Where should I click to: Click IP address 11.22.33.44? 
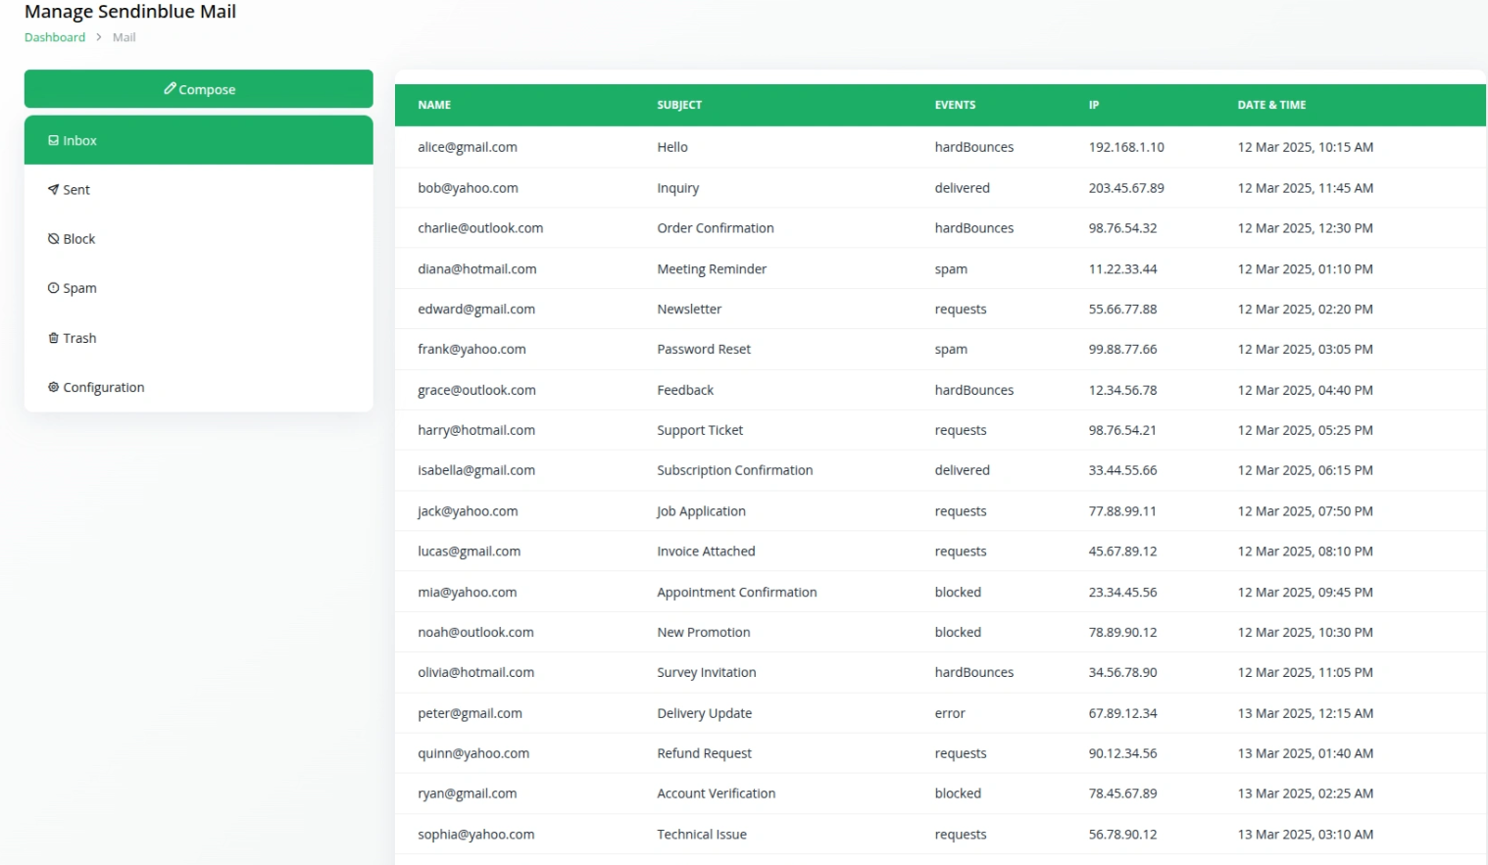pyautogui.click(x=1122, y=268)
